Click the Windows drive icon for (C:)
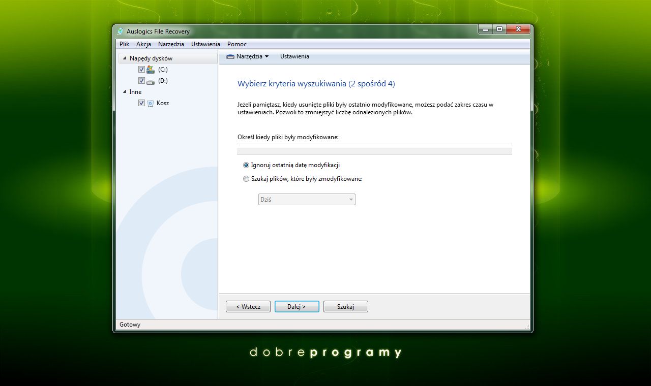Viewport: 651px width, 386px height. coord(150,70)
